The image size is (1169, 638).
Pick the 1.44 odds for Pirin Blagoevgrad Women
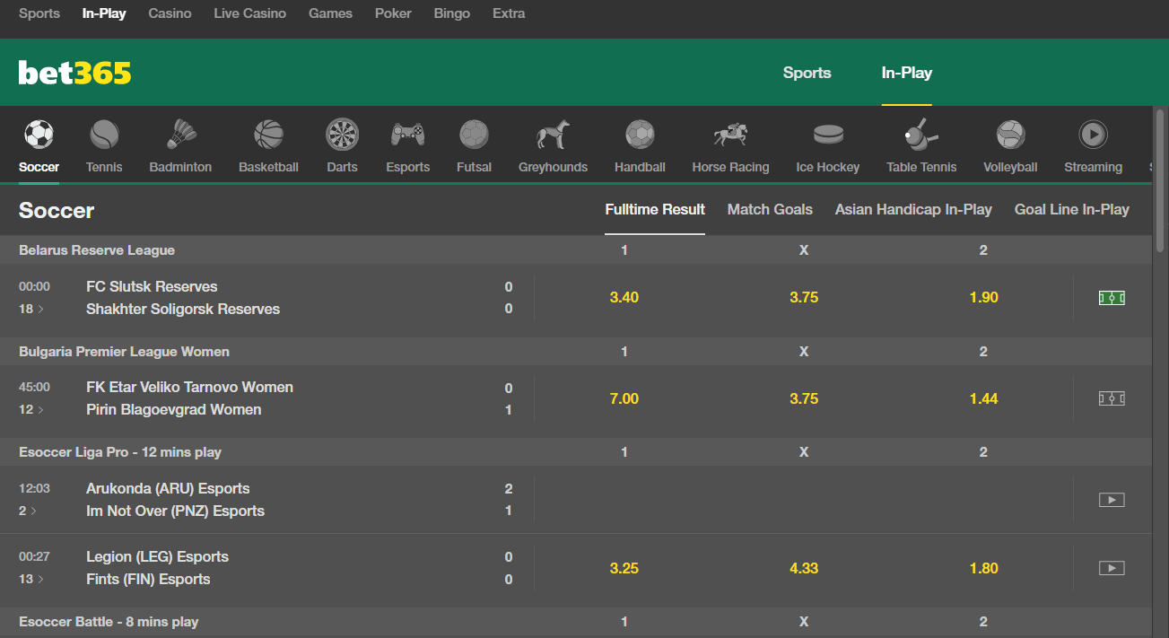coord(983,398)
